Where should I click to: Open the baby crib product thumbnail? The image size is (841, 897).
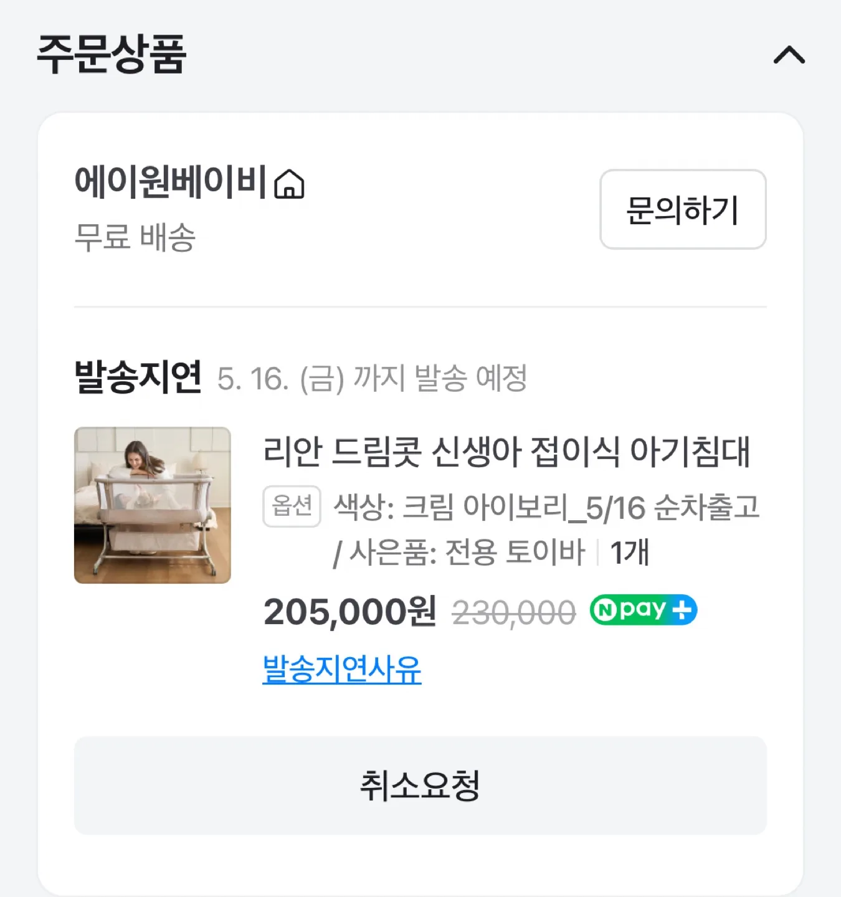click(153, 505)
